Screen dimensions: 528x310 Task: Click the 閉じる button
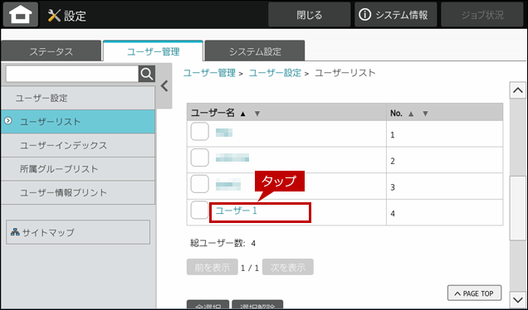click(x=309, y=15)
